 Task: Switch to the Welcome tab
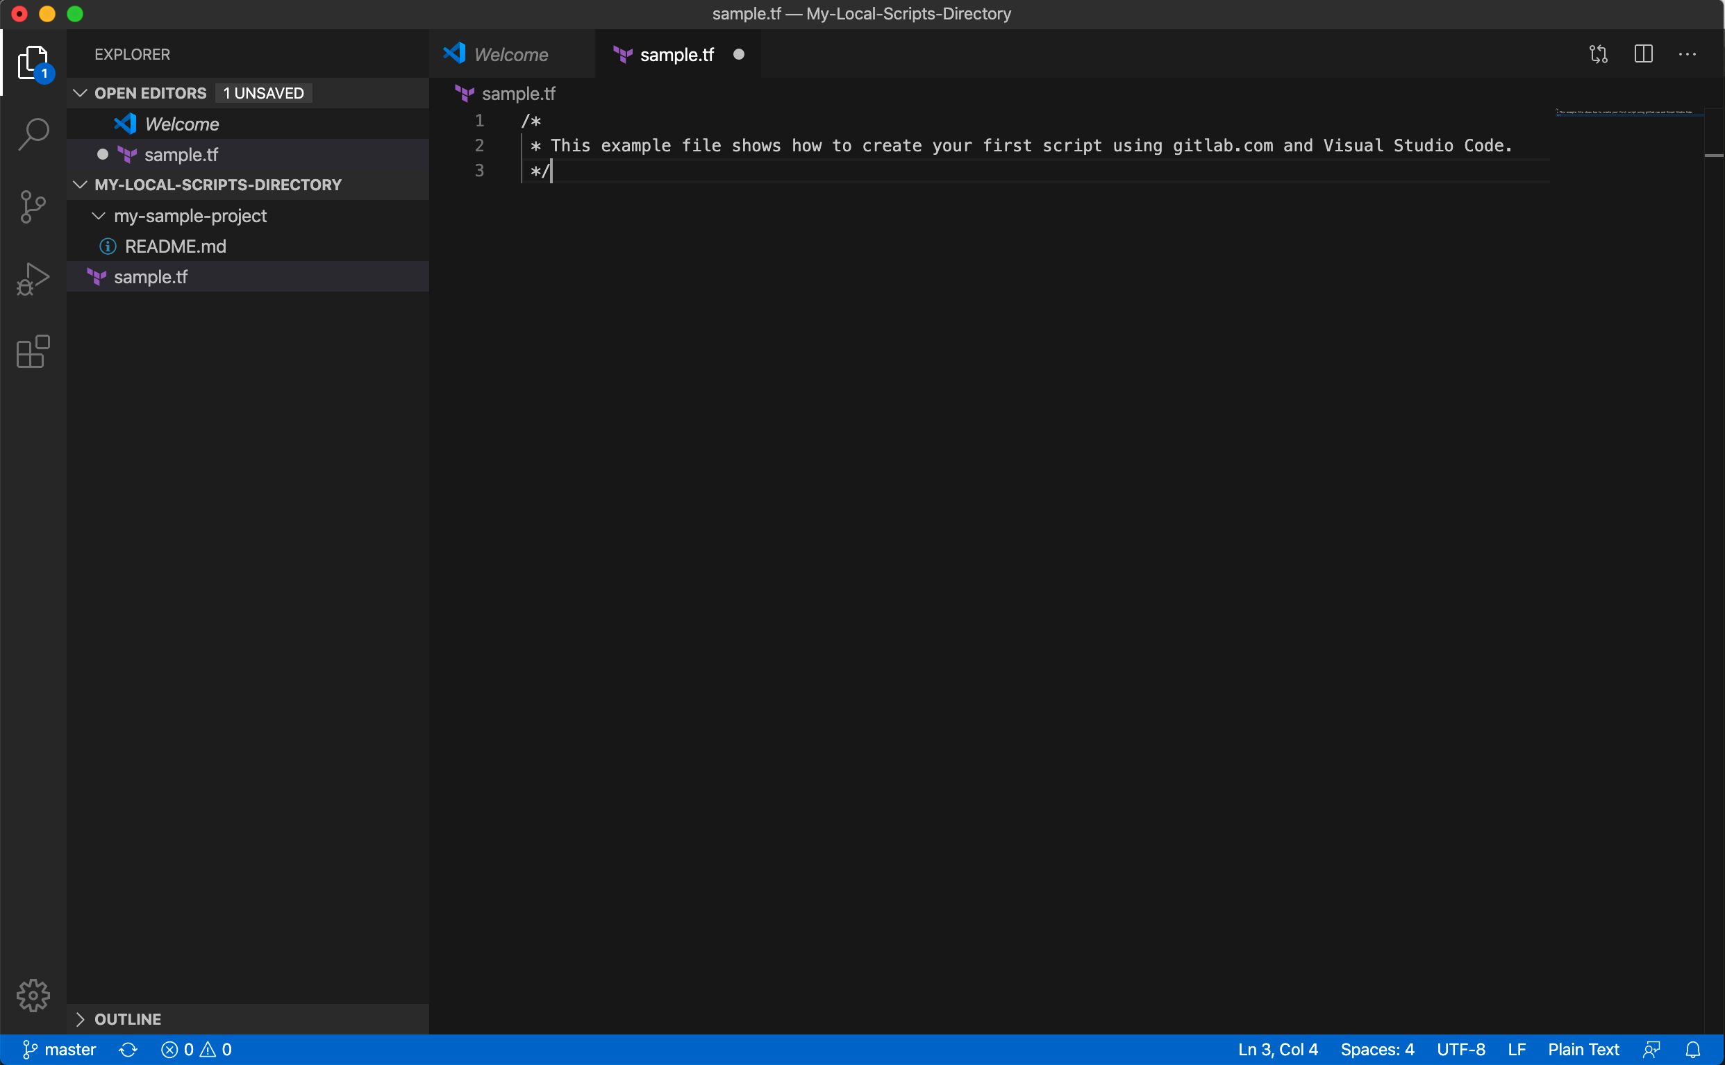[x=510, y=54]
